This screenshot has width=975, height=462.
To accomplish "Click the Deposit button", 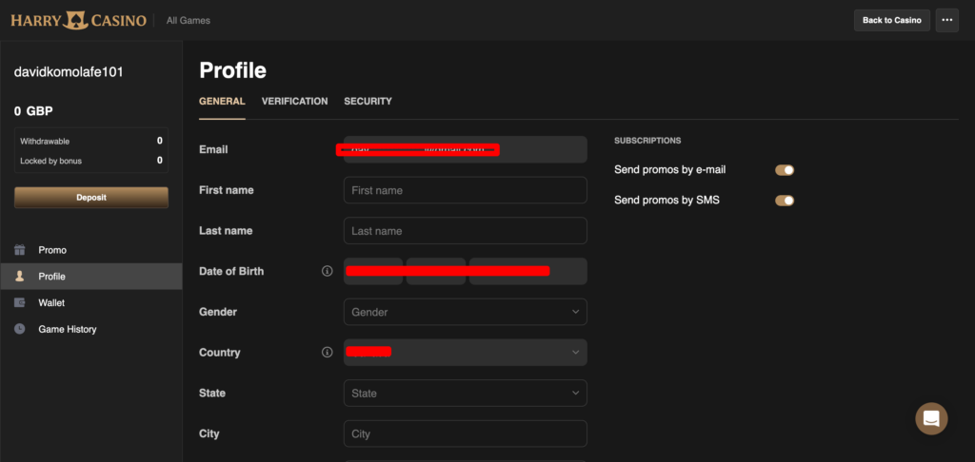I will pyautogui.click(x=91, y=198).
